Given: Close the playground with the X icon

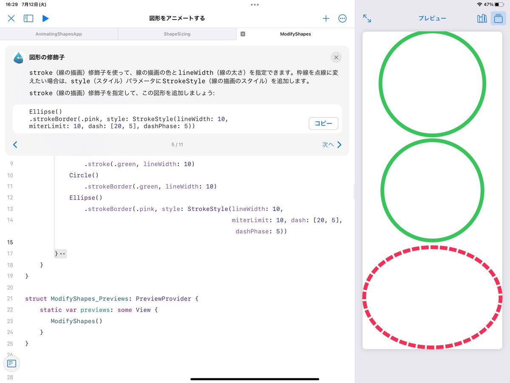Looking at the screenshot, I should pyautogui.click(x=11, y=18).
